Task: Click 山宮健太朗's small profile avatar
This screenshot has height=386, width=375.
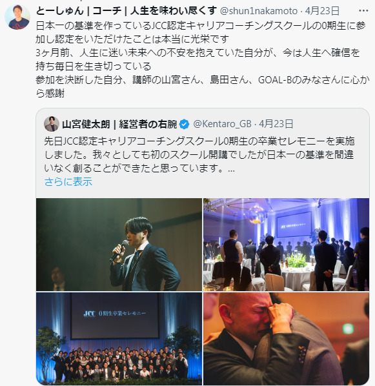Action: point(52,123)
